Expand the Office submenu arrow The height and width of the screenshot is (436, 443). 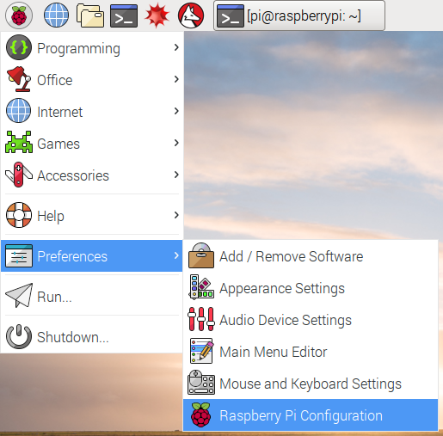[176, 79]
